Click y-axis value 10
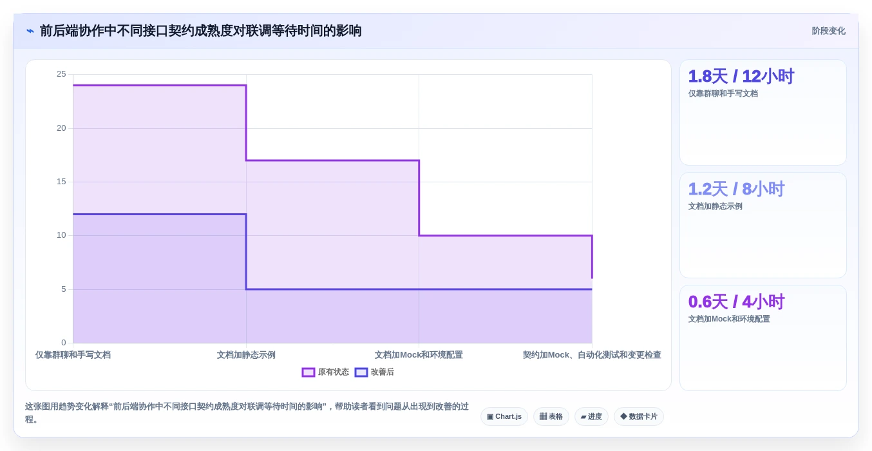The height and width of the screenshot is (451, 872). point(61,235)
